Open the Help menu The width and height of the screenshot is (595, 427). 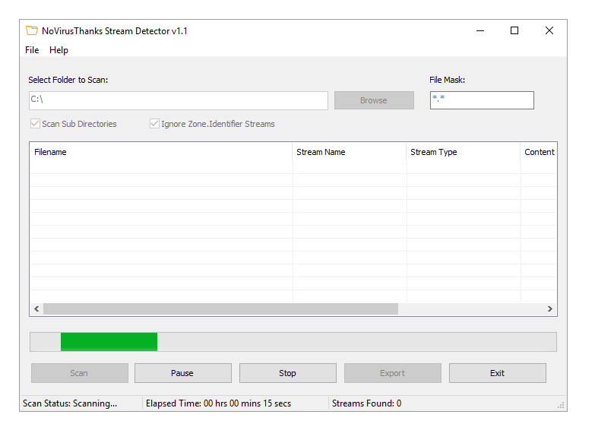tap(59, 50)
